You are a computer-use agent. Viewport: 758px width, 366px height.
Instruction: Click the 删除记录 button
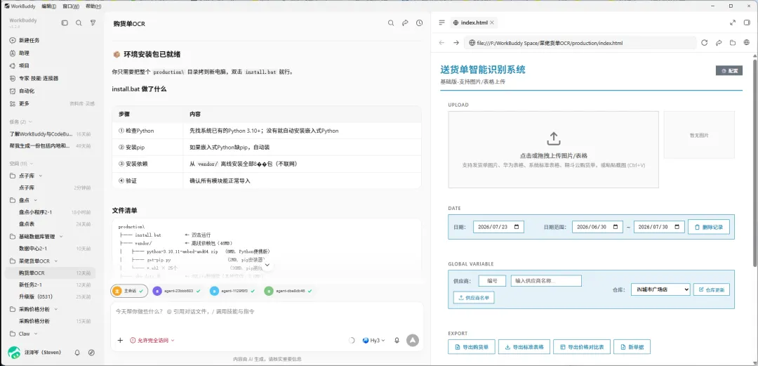tap(709, 227)
